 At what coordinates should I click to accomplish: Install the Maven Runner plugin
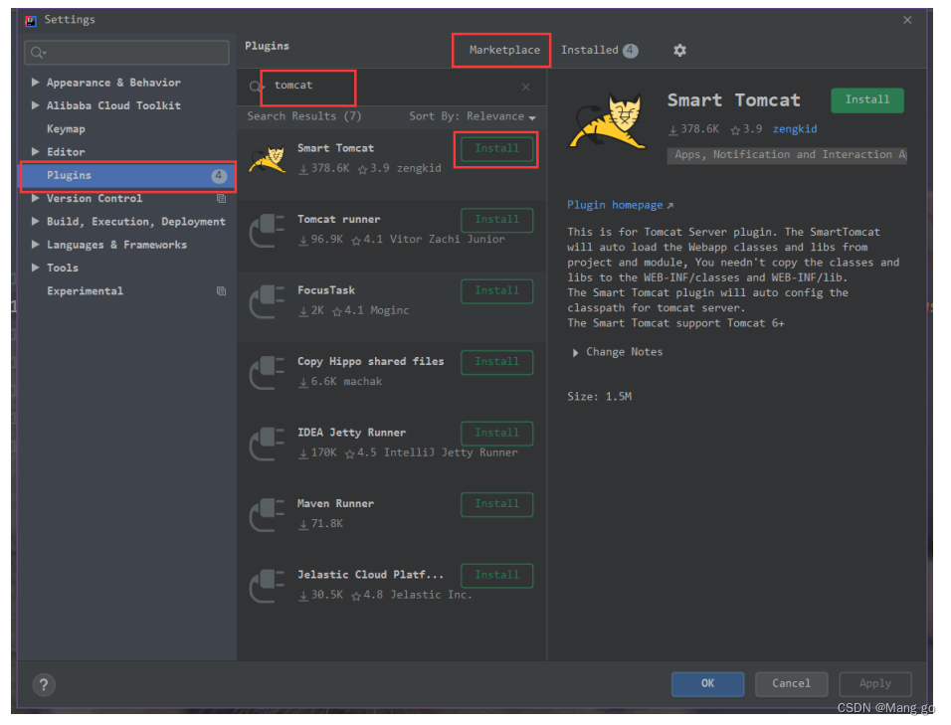click(496, 504)
